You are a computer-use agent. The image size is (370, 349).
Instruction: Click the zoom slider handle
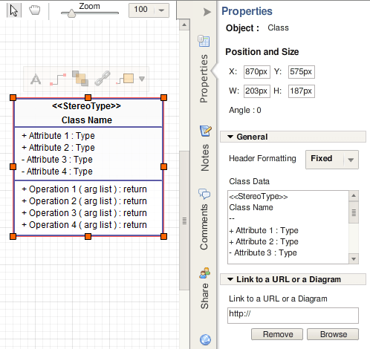[71, 13]
